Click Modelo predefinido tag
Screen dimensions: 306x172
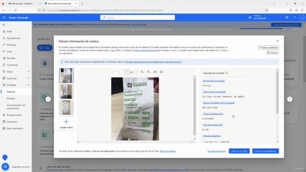268,48
